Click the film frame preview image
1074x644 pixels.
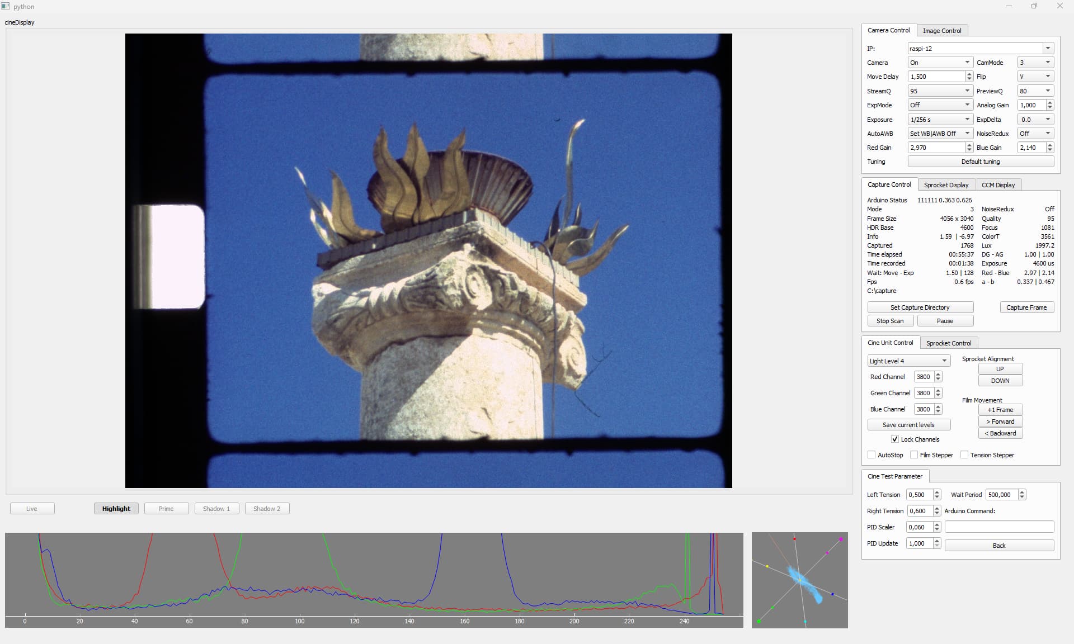point(428,261)
